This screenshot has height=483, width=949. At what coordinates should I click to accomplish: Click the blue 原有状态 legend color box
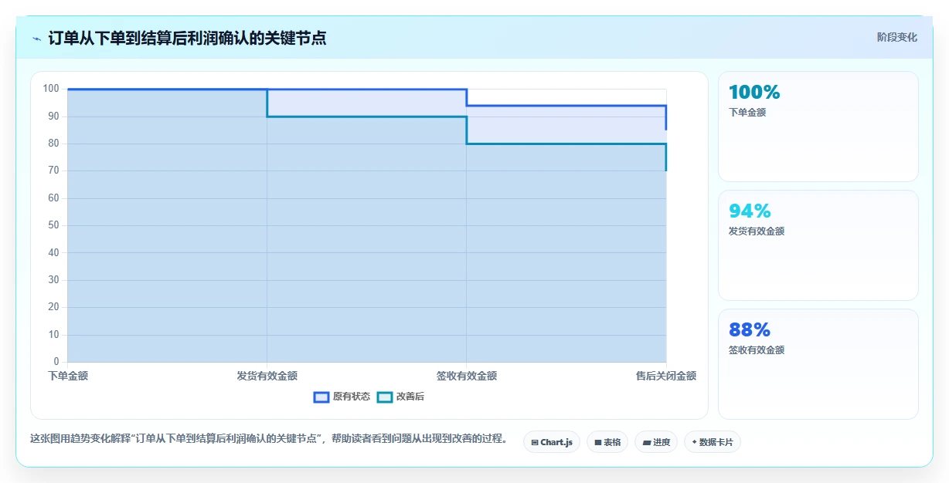click(x=321, y=397)
